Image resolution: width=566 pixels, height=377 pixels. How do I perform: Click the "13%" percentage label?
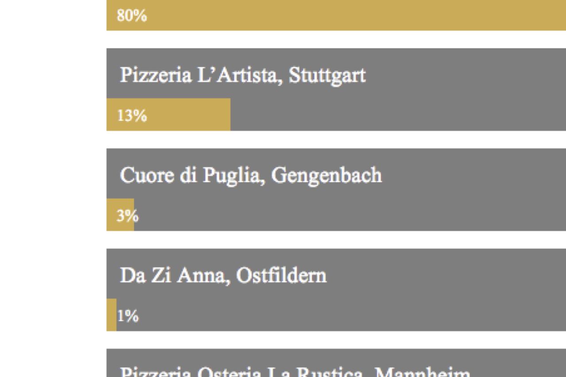tap(132, 116)
